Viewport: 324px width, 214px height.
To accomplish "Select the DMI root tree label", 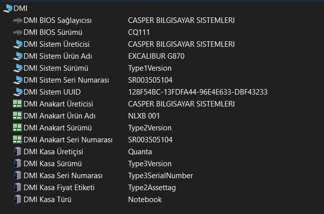I will pos(20,8).
